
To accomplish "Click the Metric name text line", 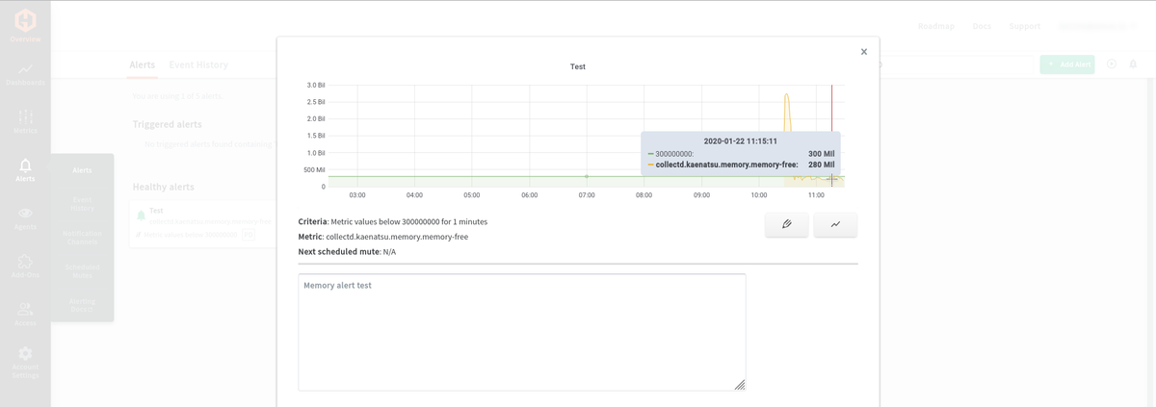I will tap(383, 237).
